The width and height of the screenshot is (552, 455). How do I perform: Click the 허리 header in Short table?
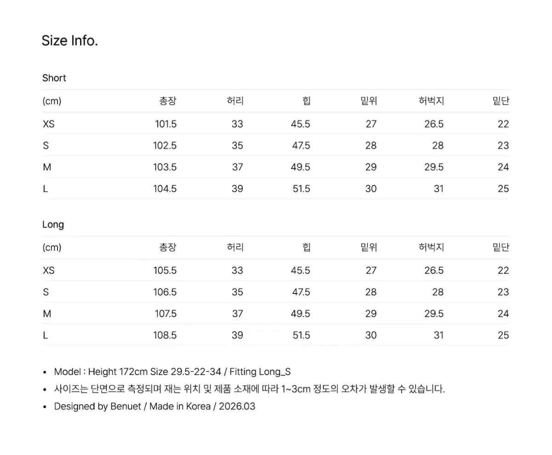pyautogui.click(x=235, y=101)
